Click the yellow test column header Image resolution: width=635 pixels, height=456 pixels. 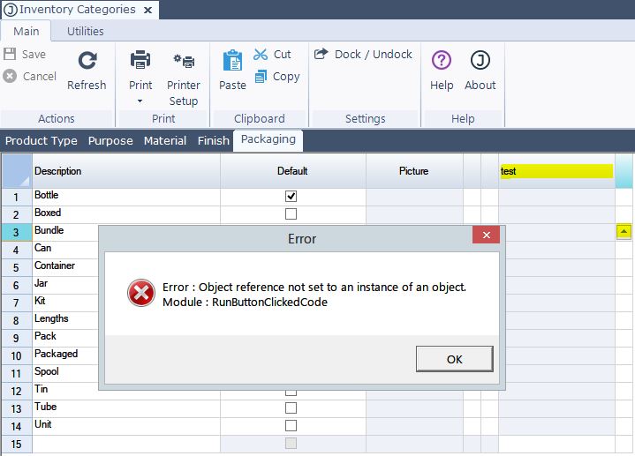556,171
